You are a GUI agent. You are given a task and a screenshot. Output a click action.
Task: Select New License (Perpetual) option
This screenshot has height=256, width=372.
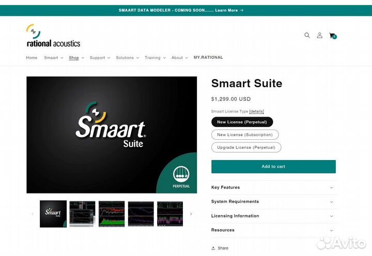point(242,122)
